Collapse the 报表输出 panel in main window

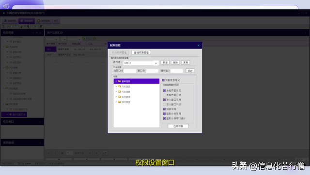[x=40, y=143]
